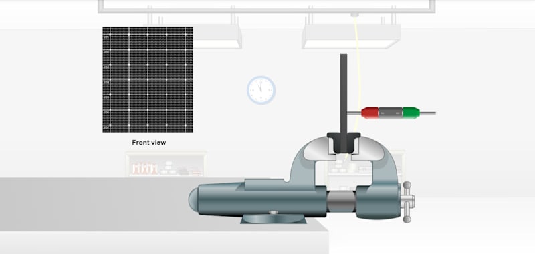Image resolution: width=535 pixels, height=254 pixels.
Task: Click the Front view label
Action: pyautogui.click(x=149, y=143)
